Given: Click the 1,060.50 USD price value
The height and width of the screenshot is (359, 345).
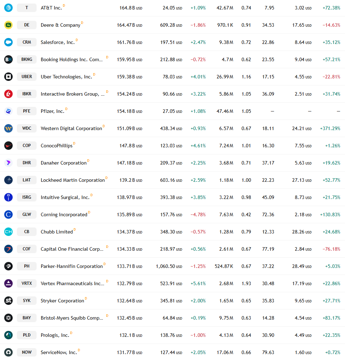Looking at the screenshot, I should [x=169, y=266].
